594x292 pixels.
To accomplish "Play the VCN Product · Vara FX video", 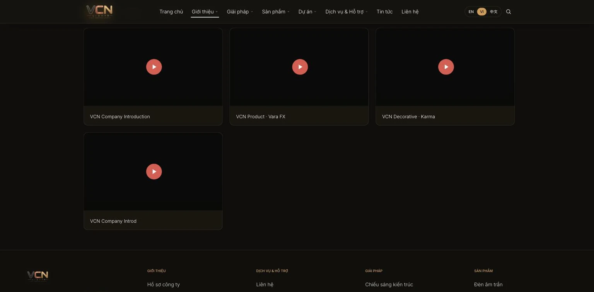I will coord(300,67).
